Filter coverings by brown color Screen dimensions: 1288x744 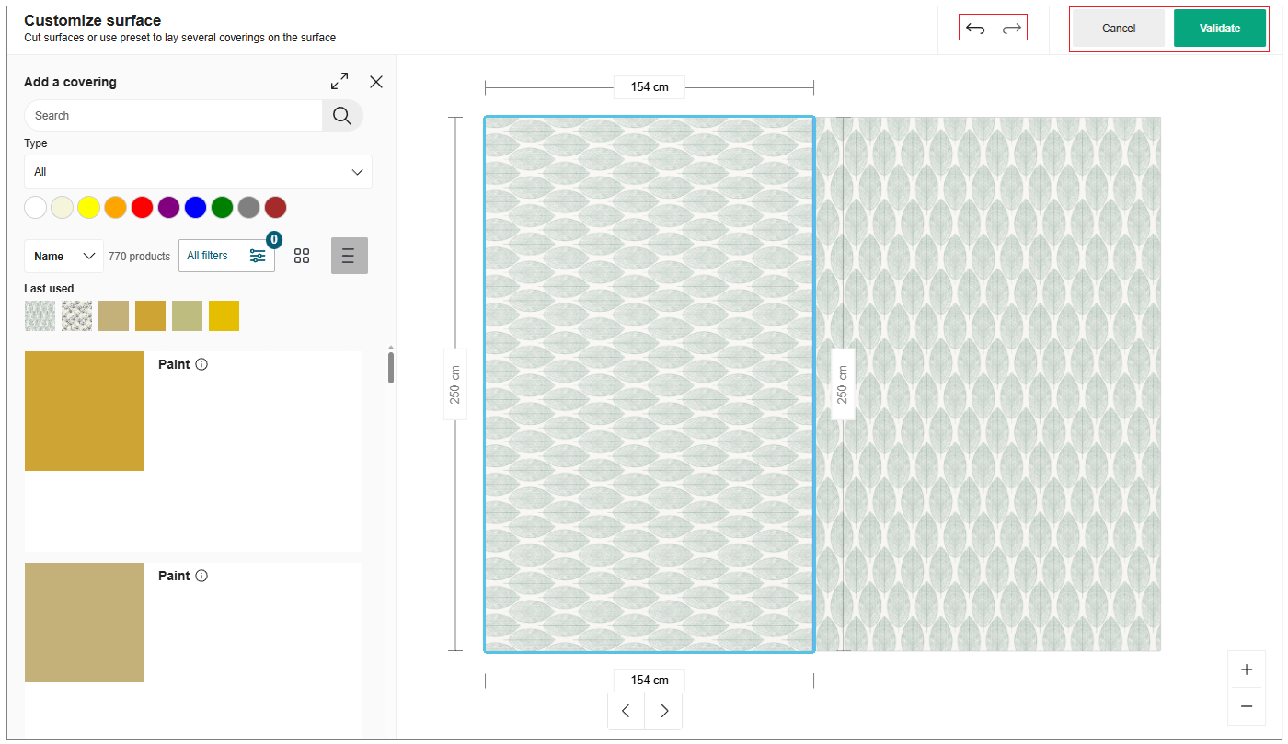click(275, 207)
